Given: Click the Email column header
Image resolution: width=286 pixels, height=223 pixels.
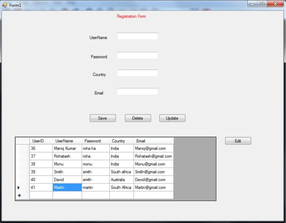Looking at the screenshot, I should coord(154,141).
